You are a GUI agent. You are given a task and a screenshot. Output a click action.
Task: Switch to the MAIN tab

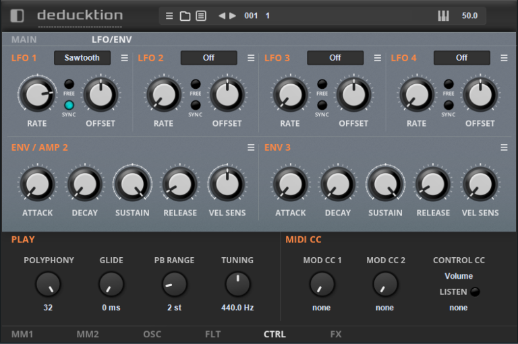24,40
